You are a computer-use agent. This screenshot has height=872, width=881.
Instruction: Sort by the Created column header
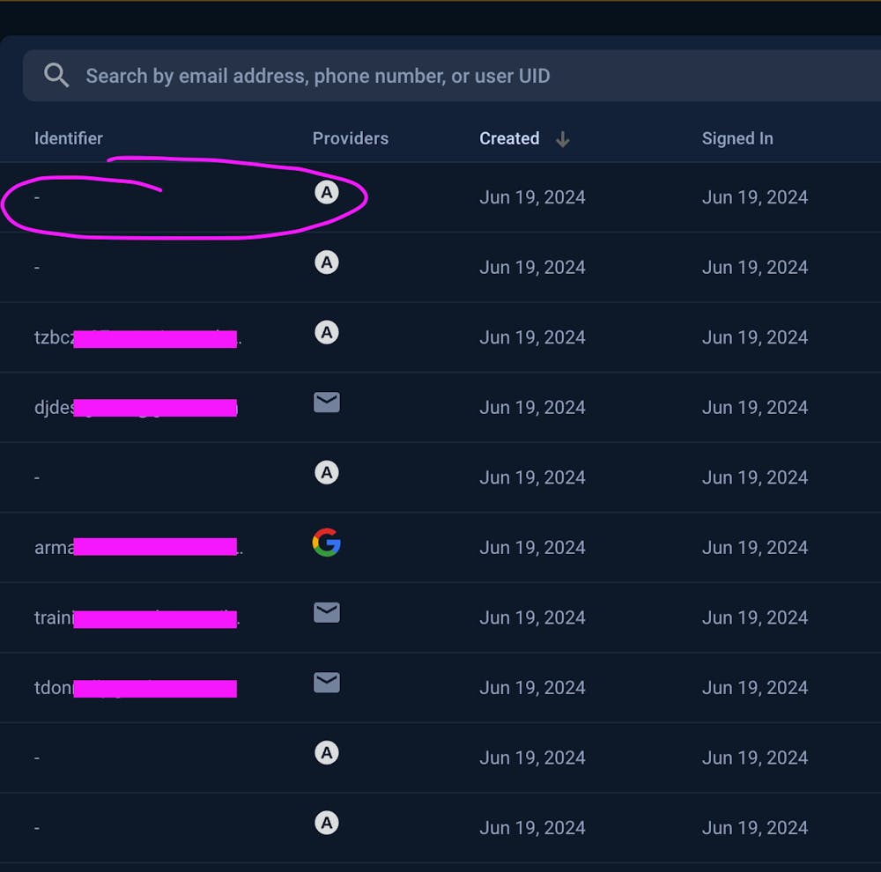point(509,138)
